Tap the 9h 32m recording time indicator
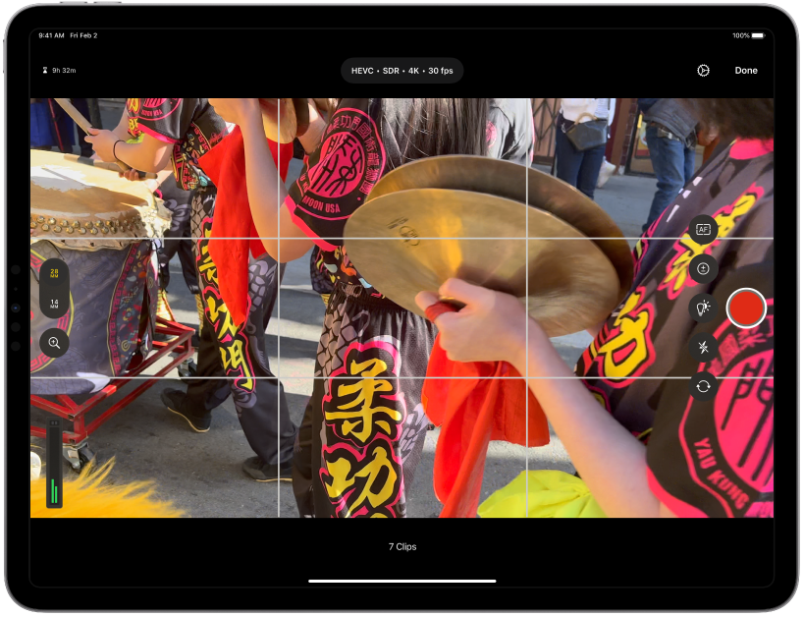803x617 pixels. (61, 70)
